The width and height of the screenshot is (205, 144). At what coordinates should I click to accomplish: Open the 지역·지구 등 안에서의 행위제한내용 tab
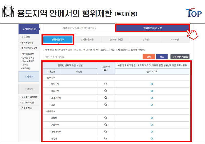(x=79, y=28)
